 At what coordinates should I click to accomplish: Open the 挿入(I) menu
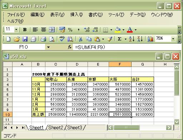[x=76, y=15]
